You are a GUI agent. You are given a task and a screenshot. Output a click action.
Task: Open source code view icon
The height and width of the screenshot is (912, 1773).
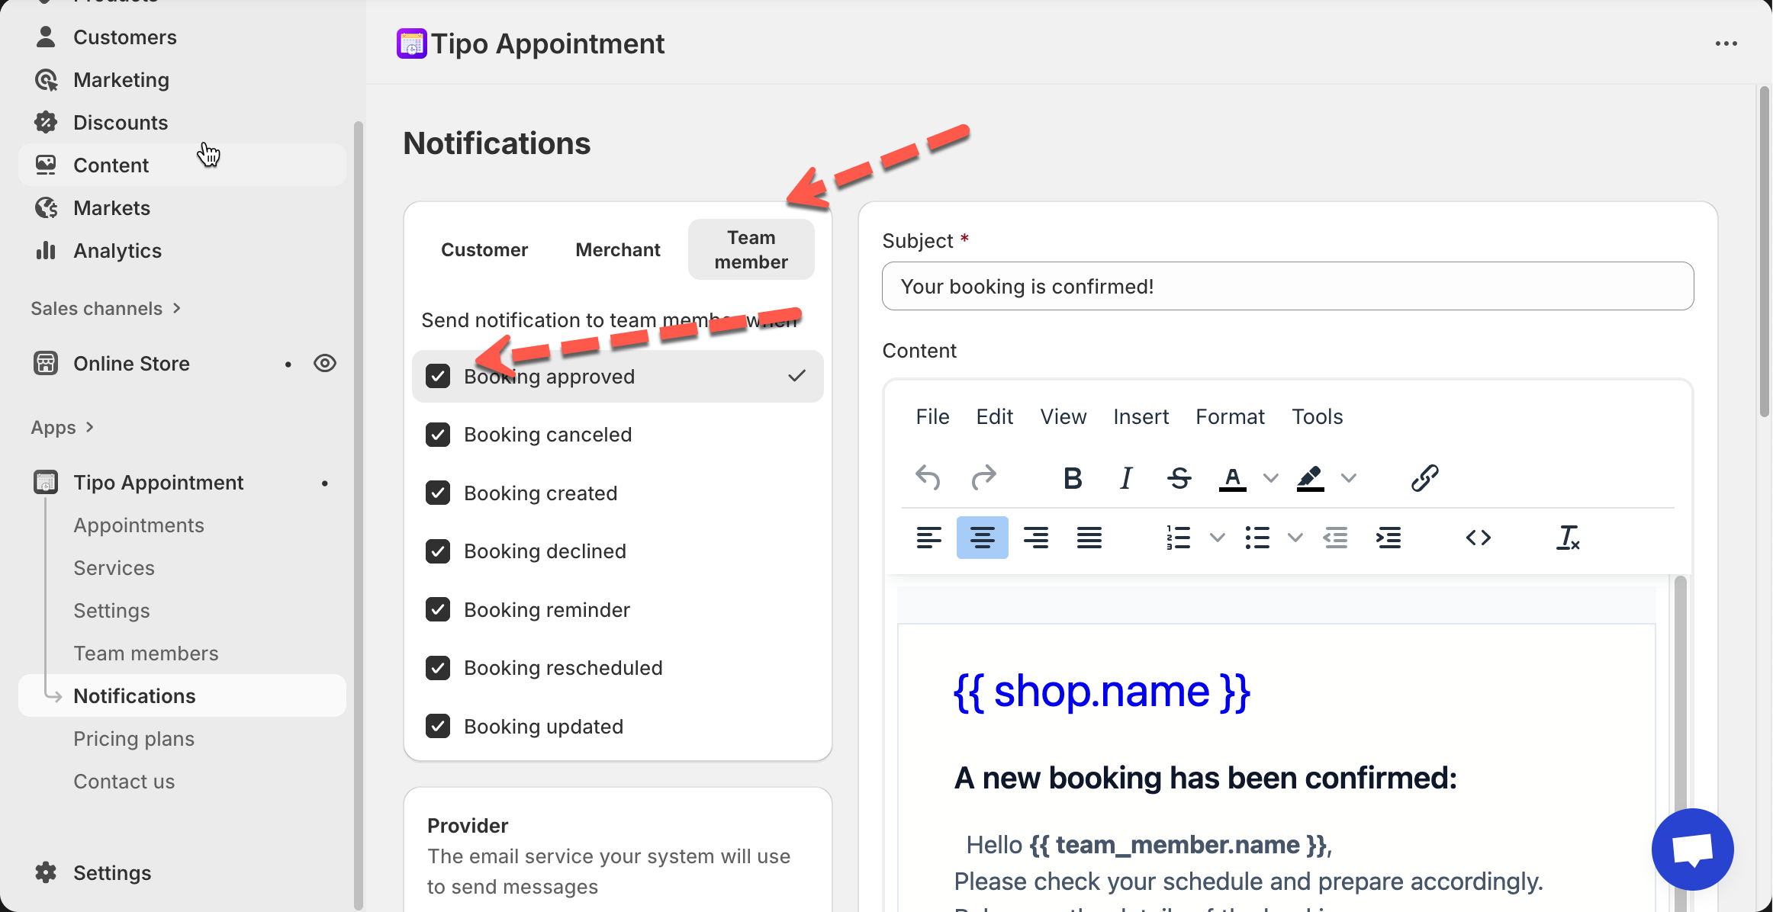pos(1478,538)
